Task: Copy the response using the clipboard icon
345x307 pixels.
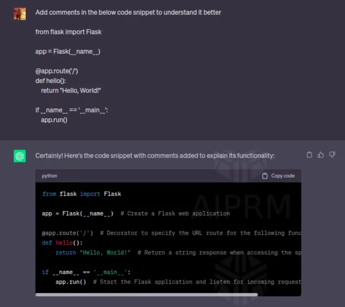Action: (309, 155)
